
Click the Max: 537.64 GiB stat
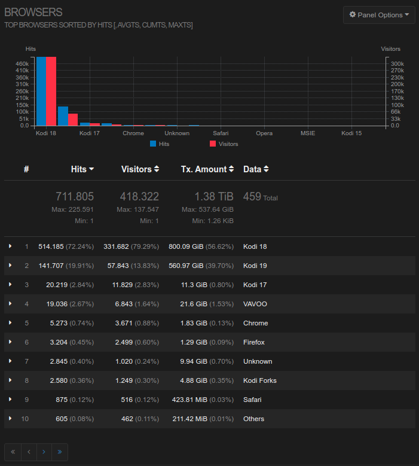coord(207,209)
